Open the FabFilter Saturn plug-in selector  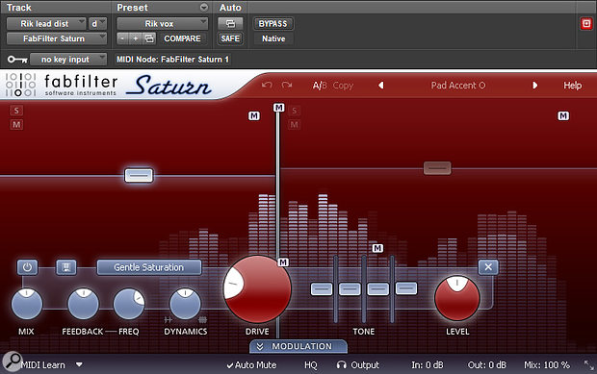57,38
